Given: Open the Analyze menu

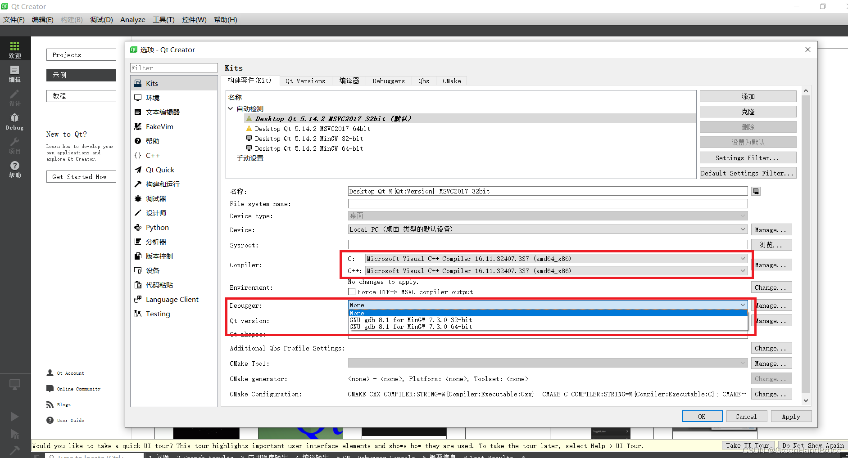Looking at the screenshot, I should [x=133, y=19].
